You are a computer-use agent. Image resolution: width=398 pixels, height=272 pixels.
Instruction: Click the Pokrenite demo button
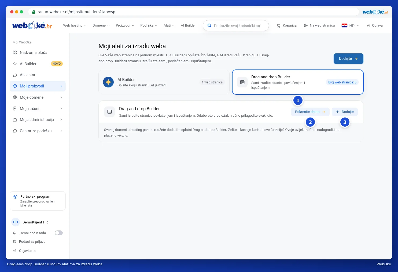tap(310, 112)
